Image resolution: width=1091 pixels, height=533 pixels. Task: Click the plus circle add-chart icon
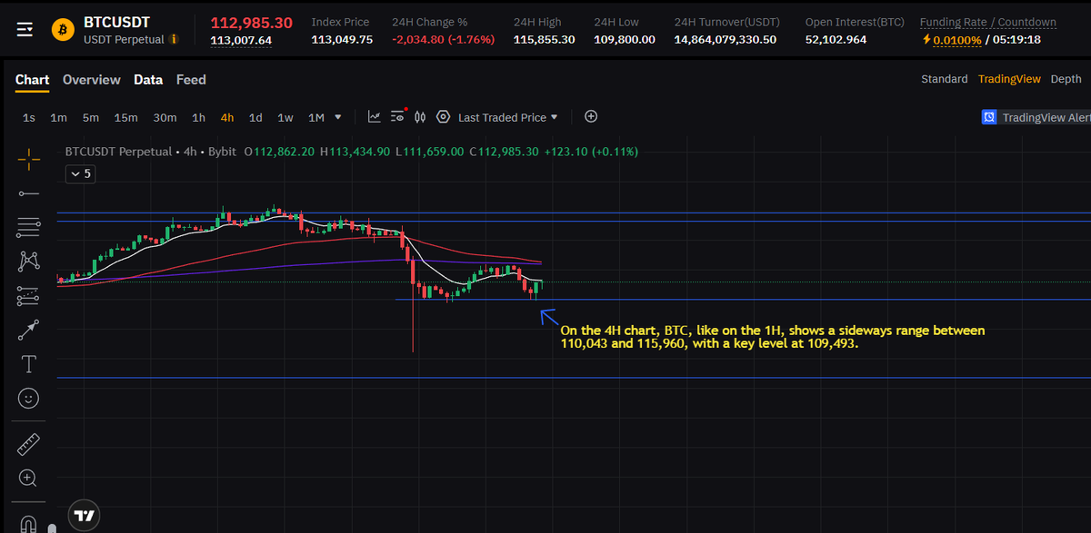click(591, 116)
